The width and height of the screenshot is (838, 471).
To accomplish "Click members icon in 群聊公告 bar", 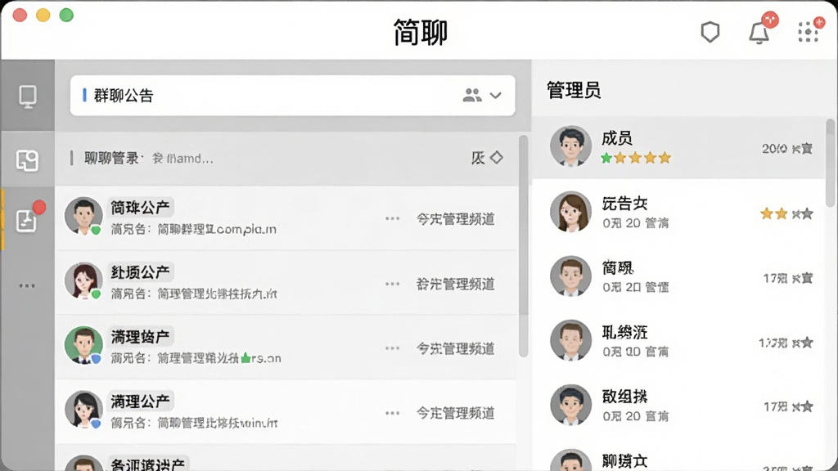I will (472, 95).
